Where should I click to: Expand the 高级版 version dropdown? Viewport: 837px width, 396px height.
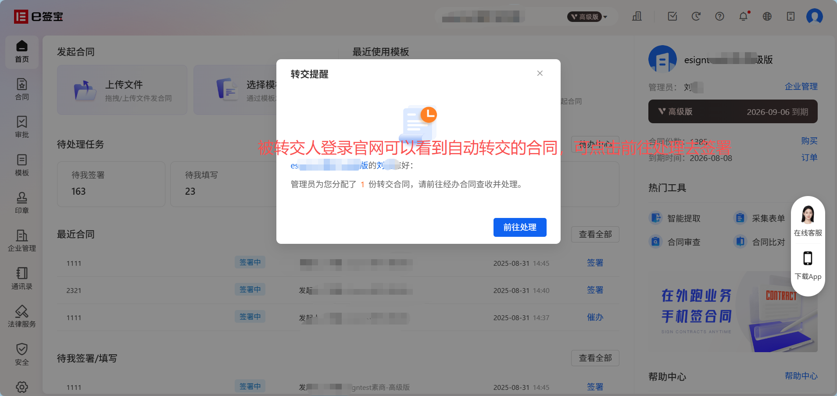587,17
